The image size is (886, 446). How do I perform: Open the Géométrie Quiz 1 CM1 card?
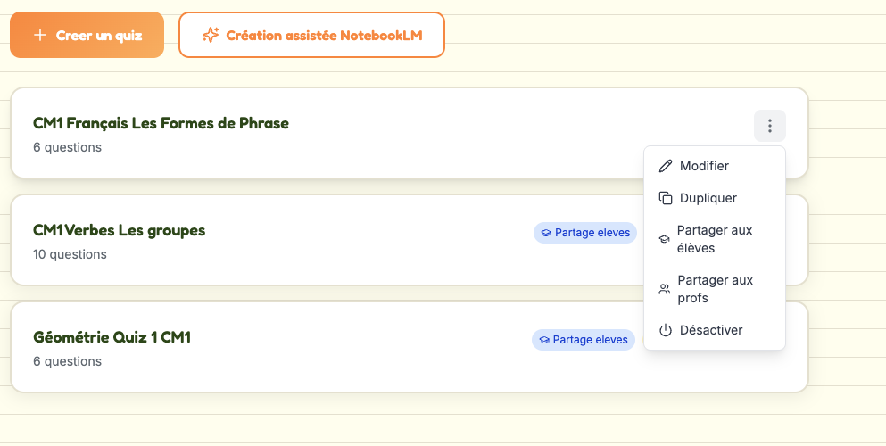point(112,337)
